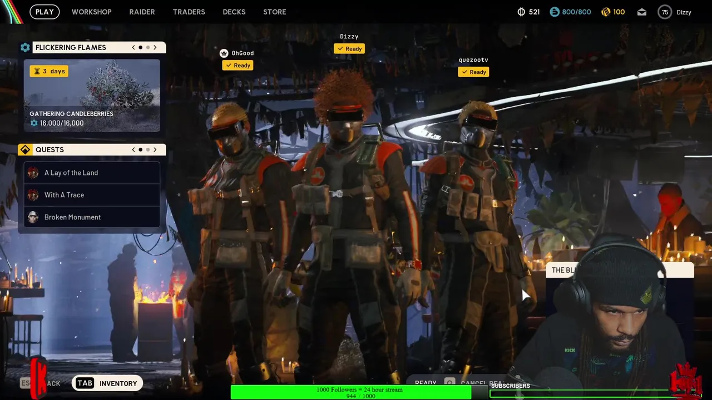Click the 16,000/16,000 progress token icon

(34, 123)
